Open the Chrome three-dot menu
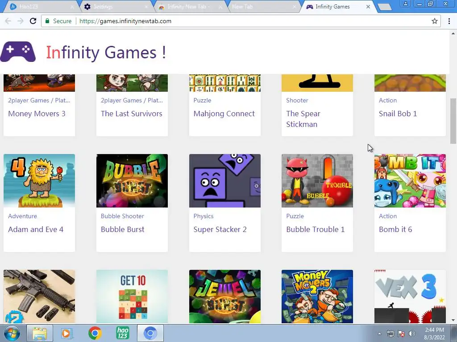457x342 pixels. (x=449, y=21)
